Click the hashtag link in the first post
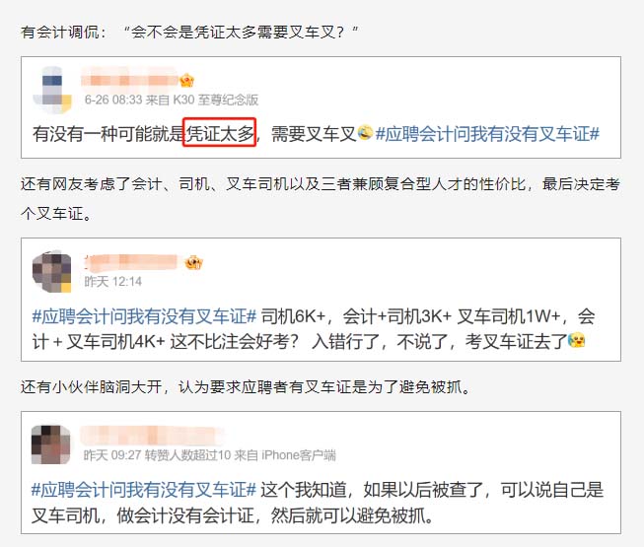 (x=487, y=134)
